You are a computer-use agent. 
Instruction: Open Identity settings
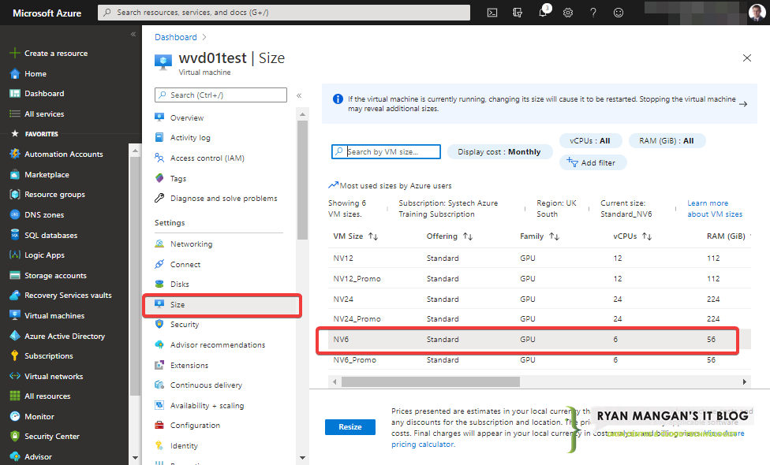coord(184,446)
